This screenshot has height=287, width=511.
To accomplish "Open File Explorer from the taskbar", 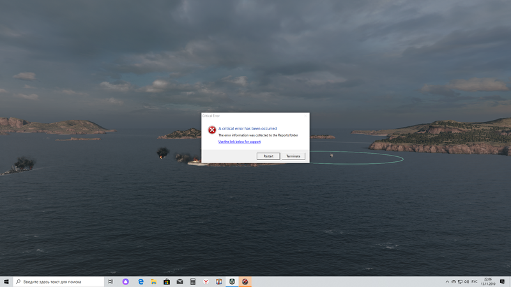I will [x=153, y=282].
